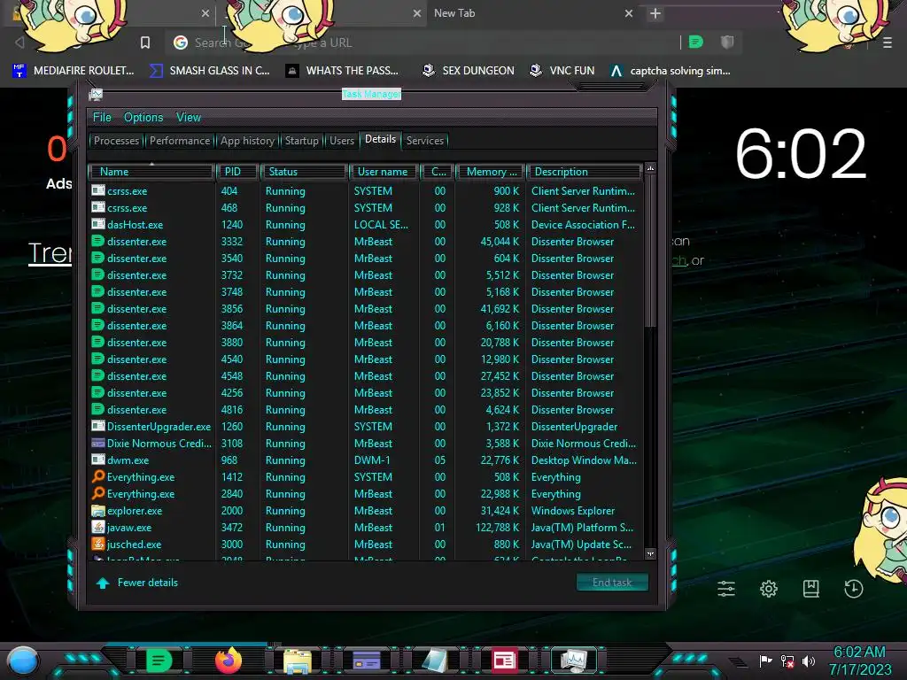Collapse view with Fewer details
The image size is (907, 680).
click(137, 583)
